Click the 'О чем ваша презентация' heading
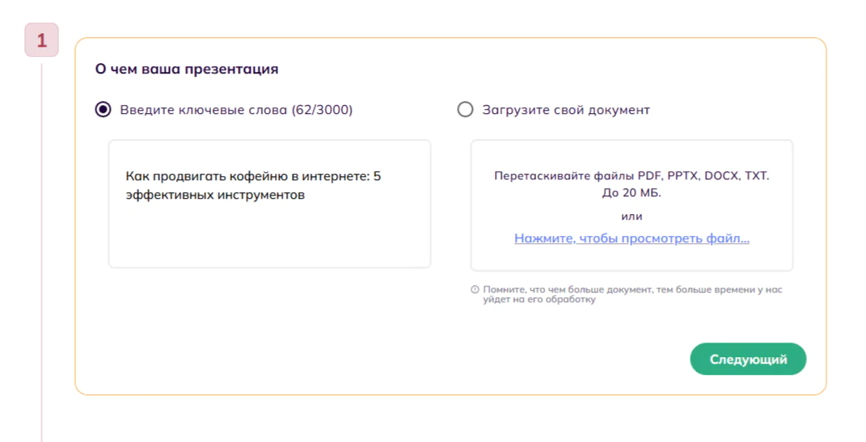The image size is (866, 442). [187, 69]
